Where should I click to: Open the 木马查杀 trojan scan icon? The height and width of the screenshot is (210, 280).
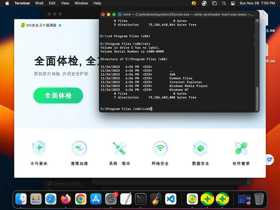39,148
